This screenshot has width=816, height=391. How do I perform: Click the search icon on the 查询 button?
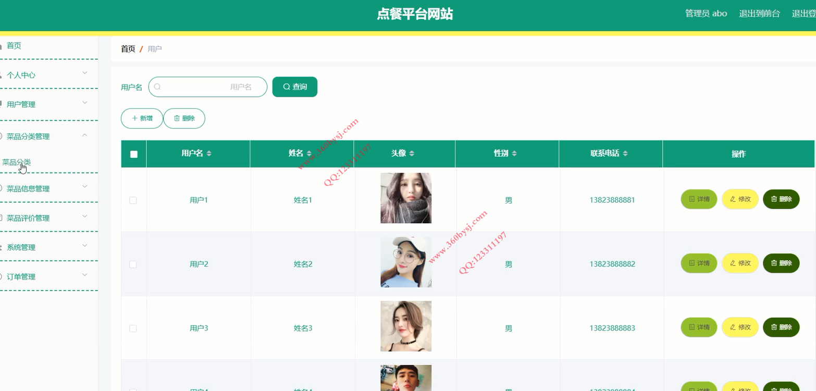286,87
